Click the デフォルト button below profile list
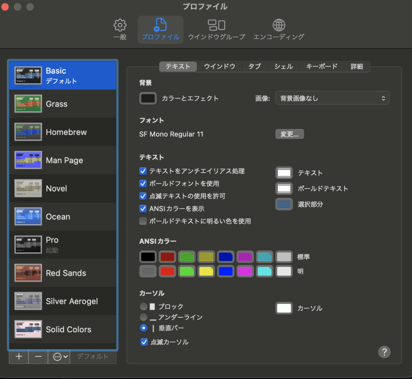 tap(93, 356)
